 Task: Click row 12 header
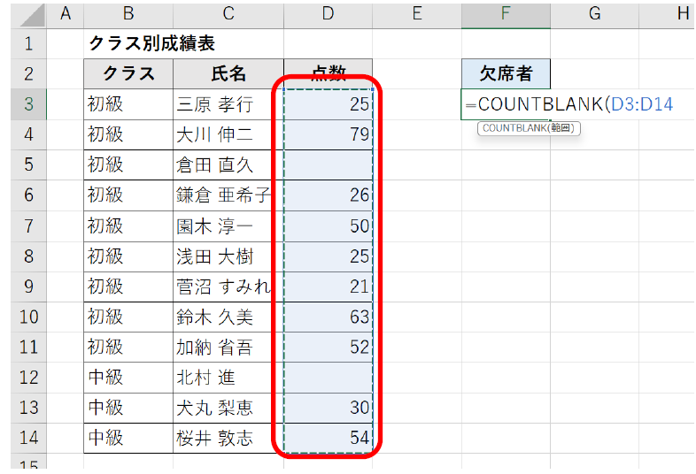point(28,377)
